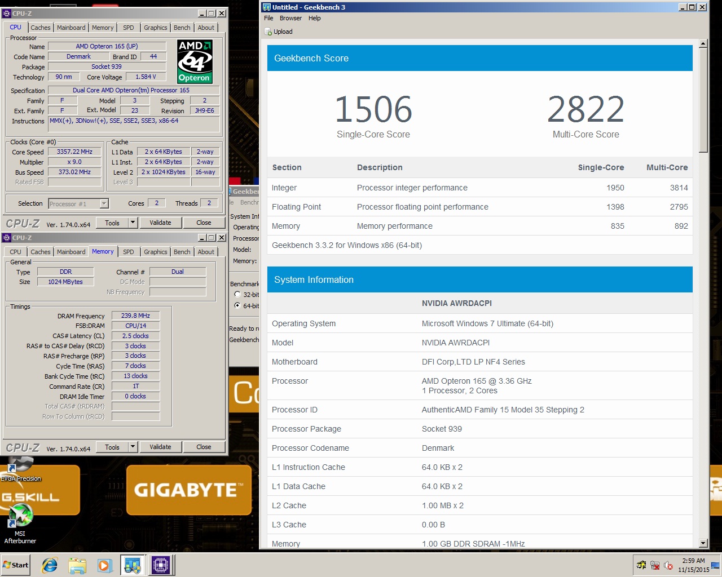Open SPD tab in top CPU-Z window
This screenshot has height=577, width=722.
(x=129, y=28)
